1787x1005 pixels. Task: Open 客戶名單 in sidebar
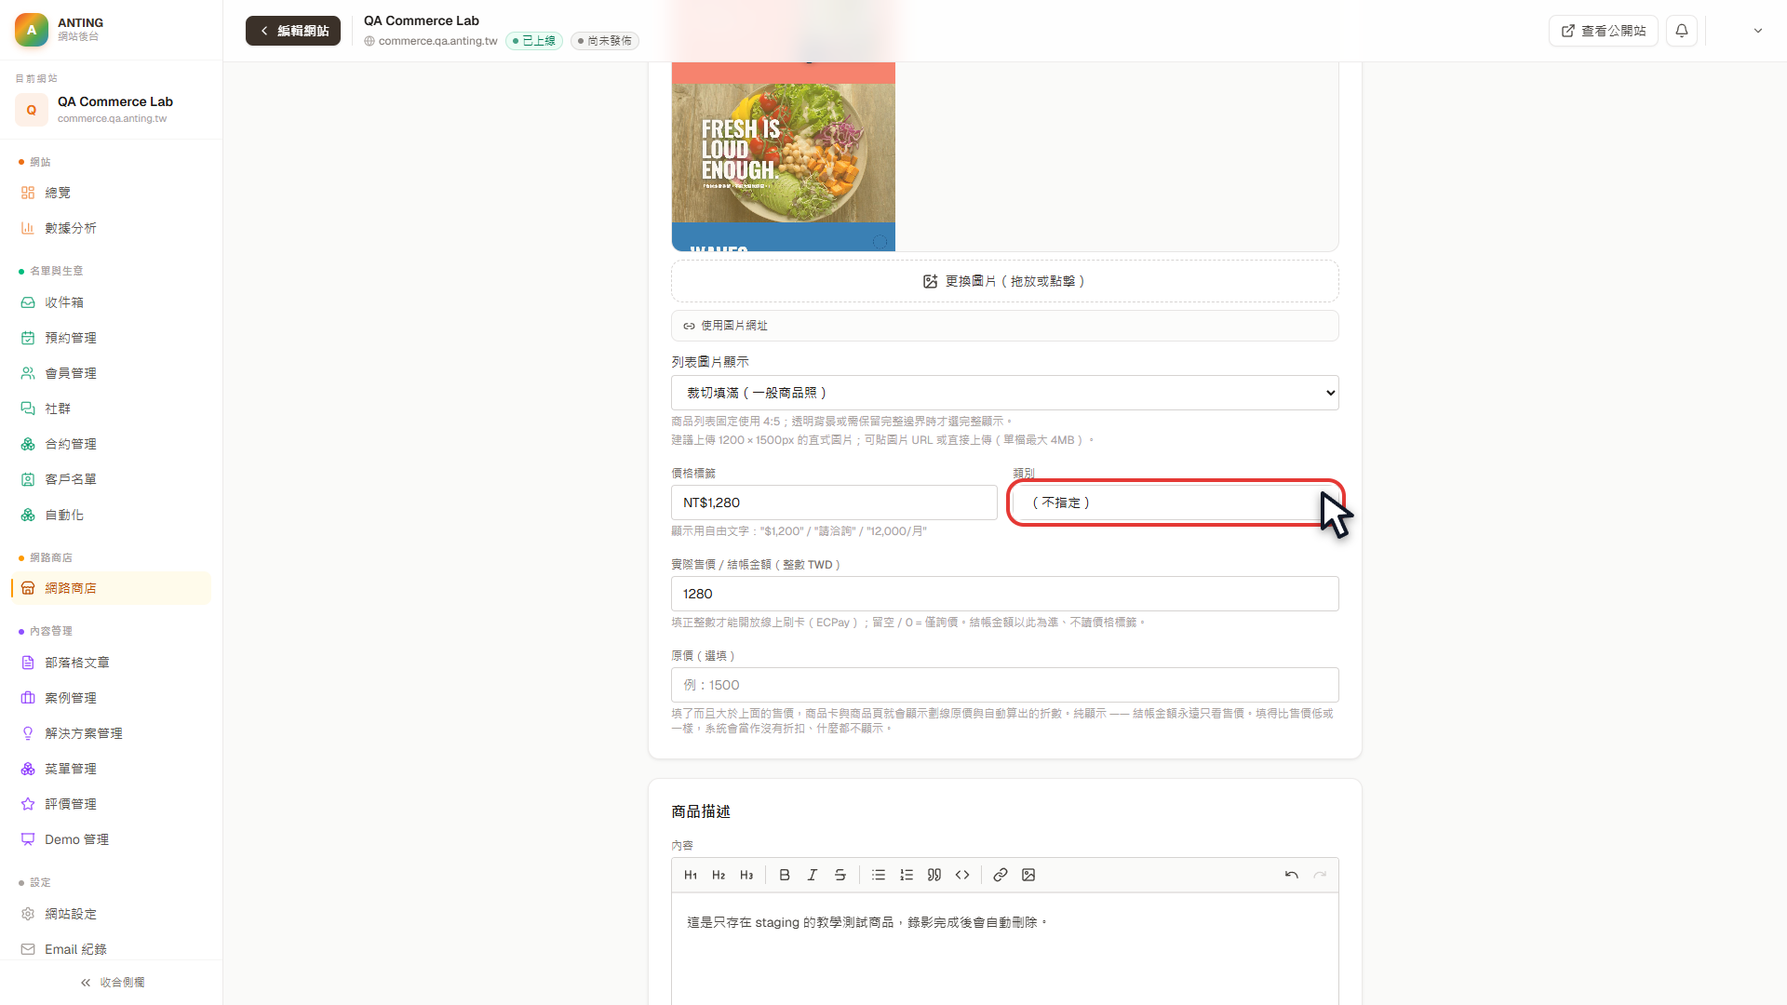[x=111, y=479]
